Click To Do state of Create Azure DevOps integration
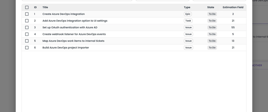This screenshot has height=112, width=268. (x=212, y=14)
